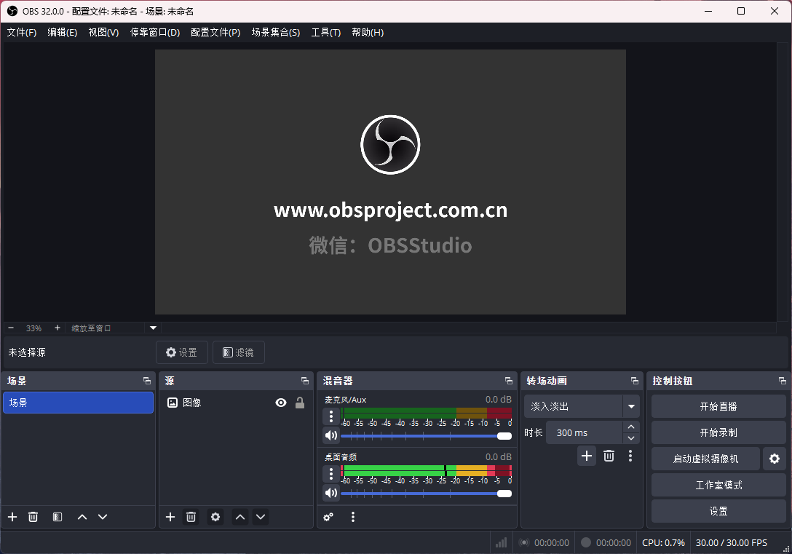Screen dimensions: 792x554
Task: Open the 编辑(E) menu
Action: (x=62, y=32)
